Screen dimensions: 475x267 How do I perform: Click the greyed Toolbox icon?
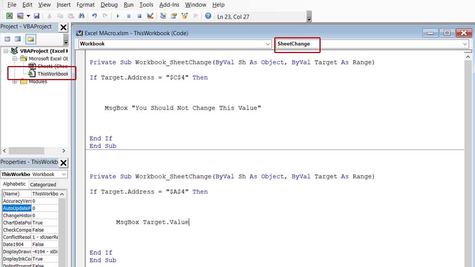(195, 16)
